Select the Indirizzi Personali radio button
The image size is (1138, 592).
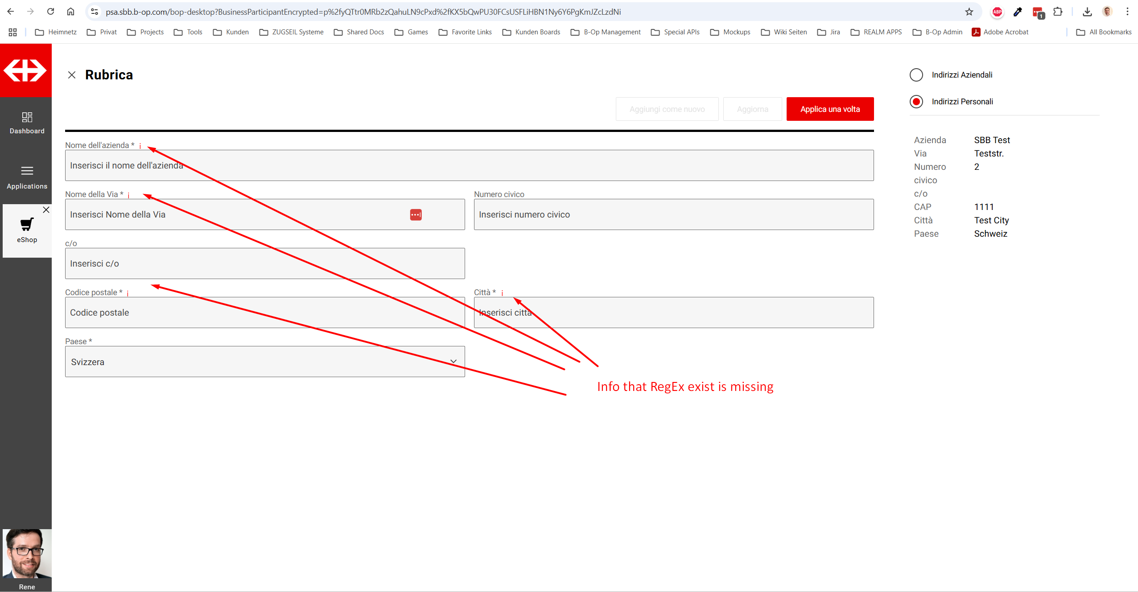[916, 102]
